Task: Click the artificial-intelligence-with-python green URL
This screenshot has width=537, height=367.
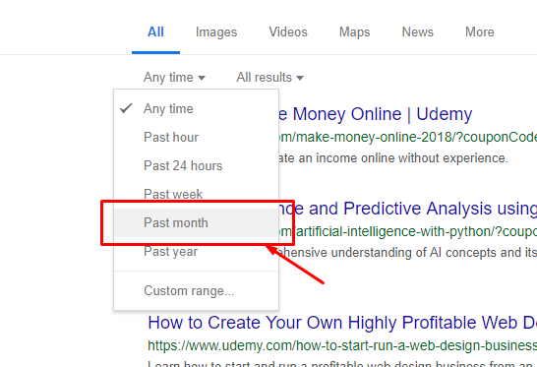Action: click(x=407, y=231)
